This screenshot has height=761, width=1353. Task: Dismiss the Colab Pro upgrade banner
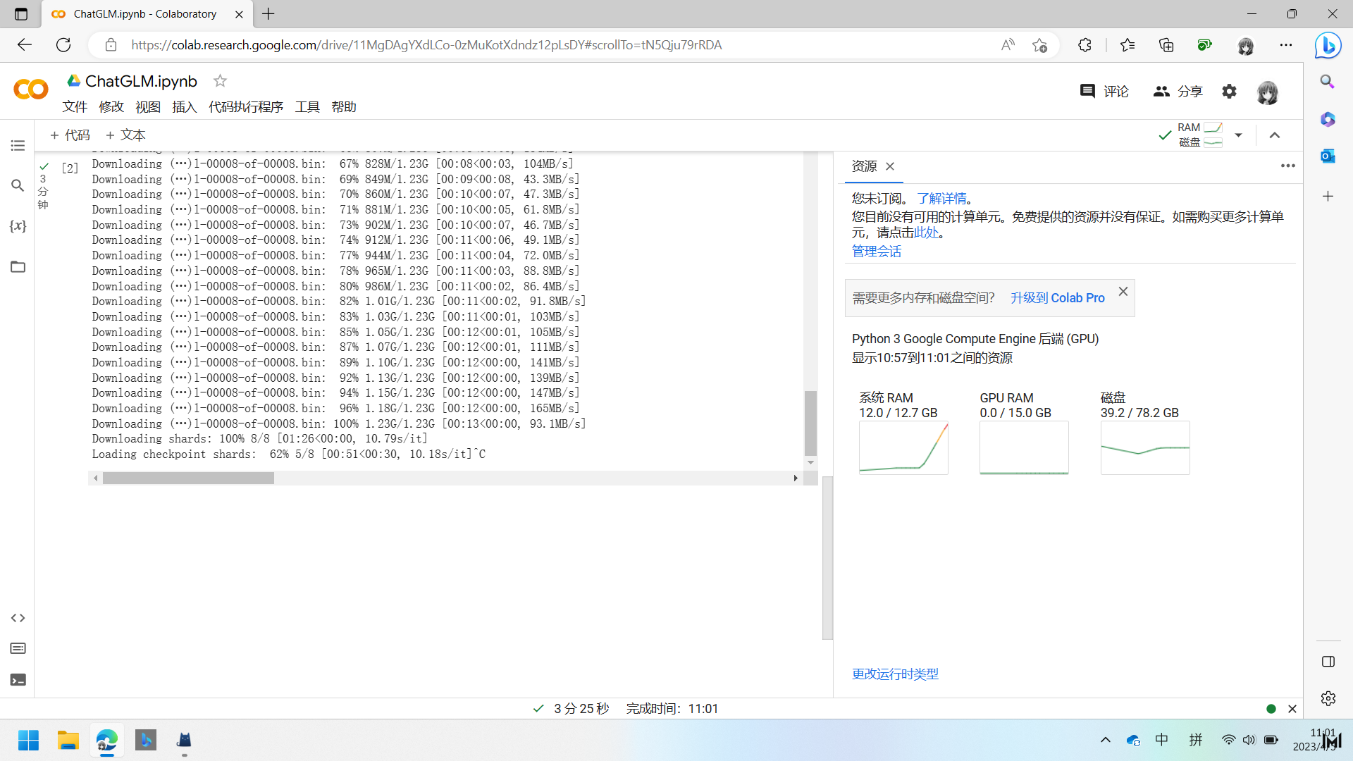(x=1123, y=292)
